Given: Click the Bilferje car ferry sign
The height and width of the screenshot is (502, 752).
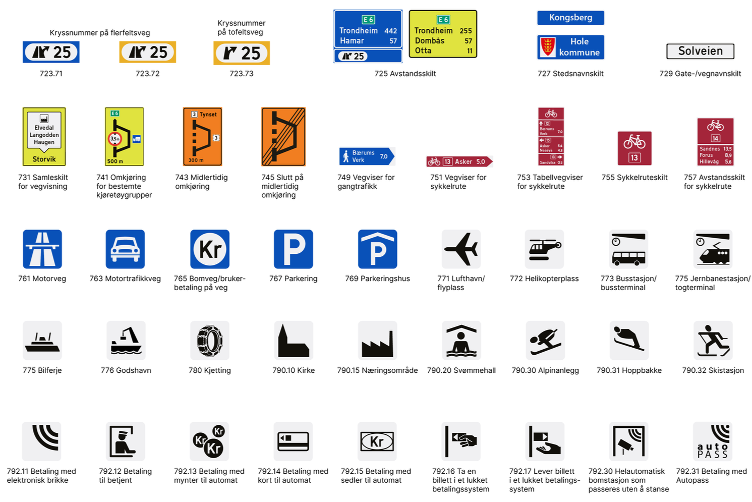Looking at the screenshot, I should click(42, 341).
